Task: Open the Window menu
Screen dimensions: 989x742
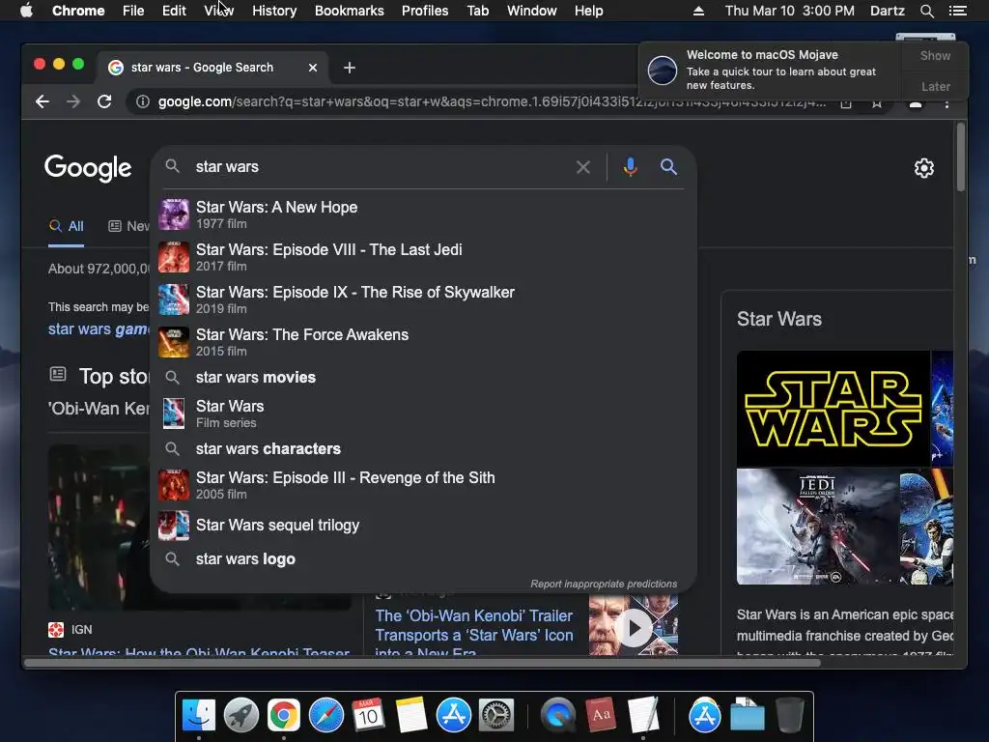Action: [x=532, y=11]
